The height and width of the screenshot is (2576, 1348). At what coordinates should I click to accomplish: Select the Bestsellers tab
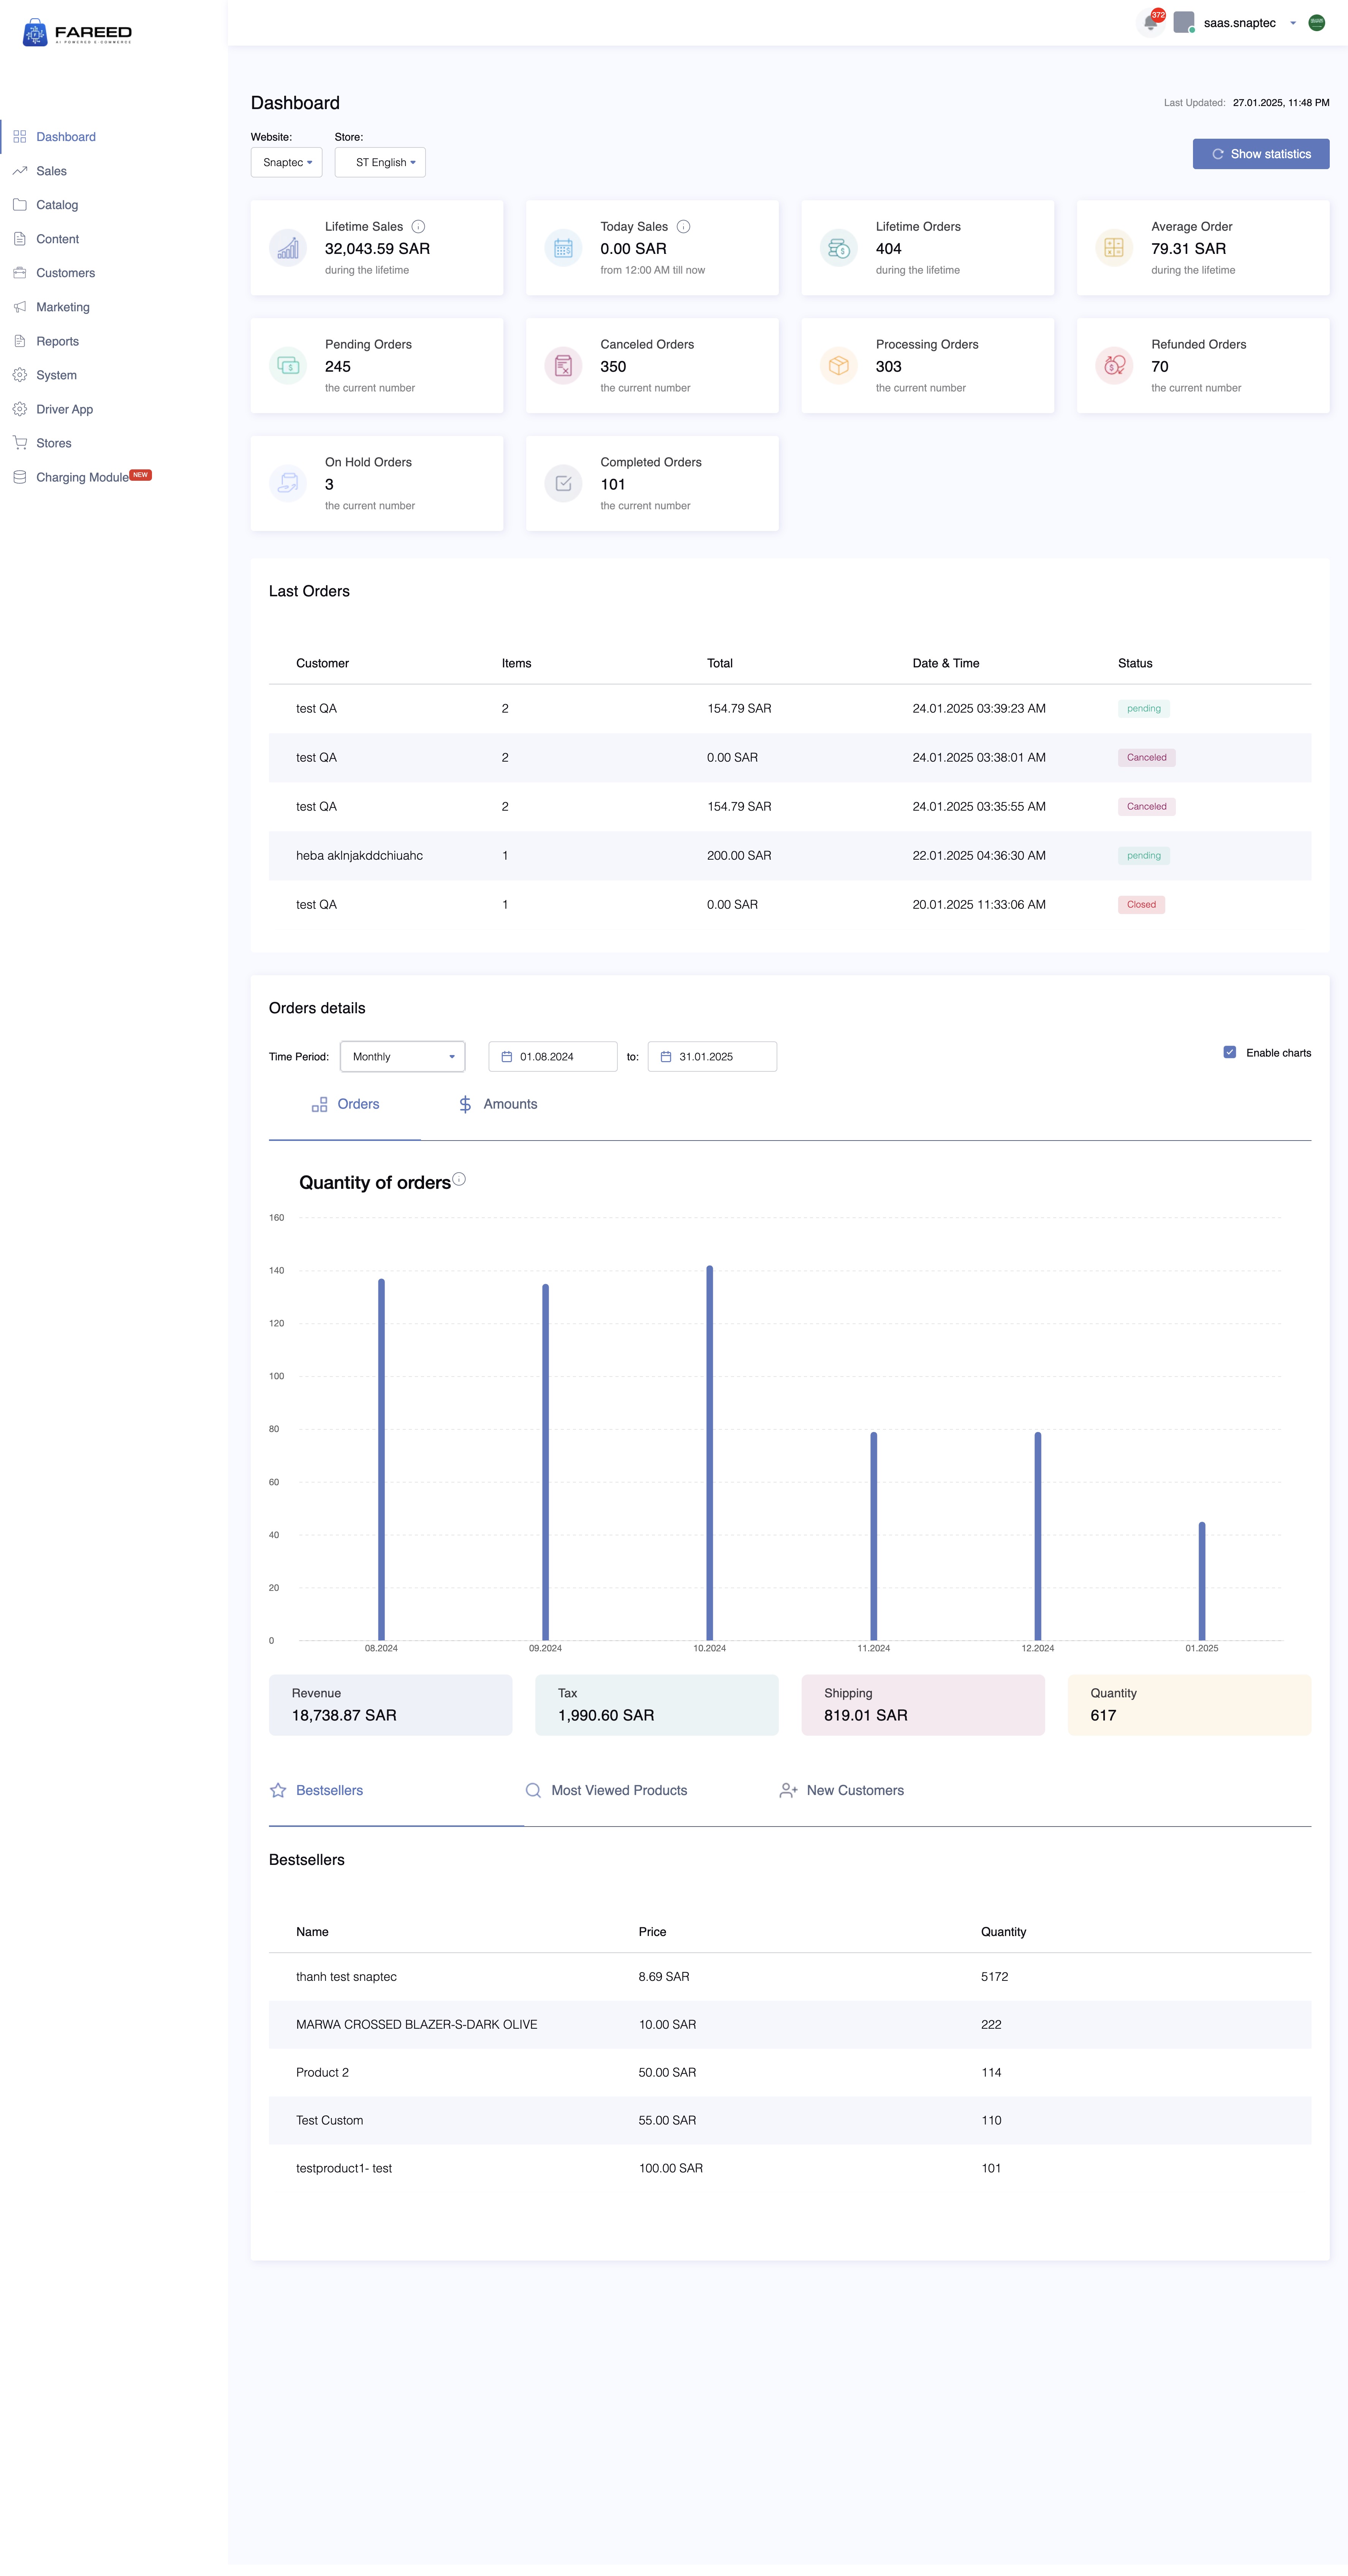point(396,1791)
